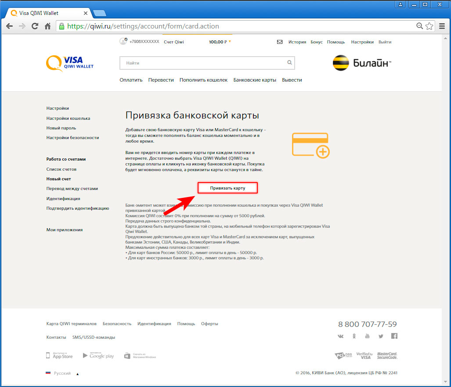Open a new browser tab
The image size is (451, 387).
[x=100, y=13]
